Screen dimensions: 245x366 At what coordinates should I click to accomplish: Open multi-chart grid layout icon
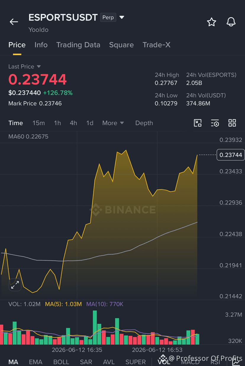(x=232, y=123)
